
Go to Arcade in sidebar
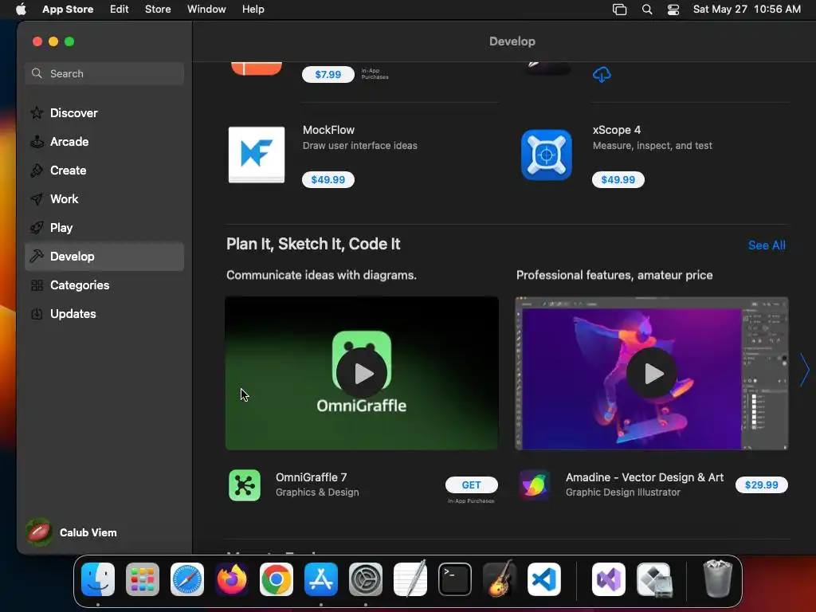point(104,142)
